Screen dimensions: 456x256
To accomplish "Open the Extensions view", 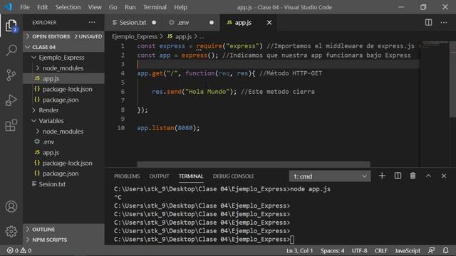I will pyautogui.click(x=11, y=125).
